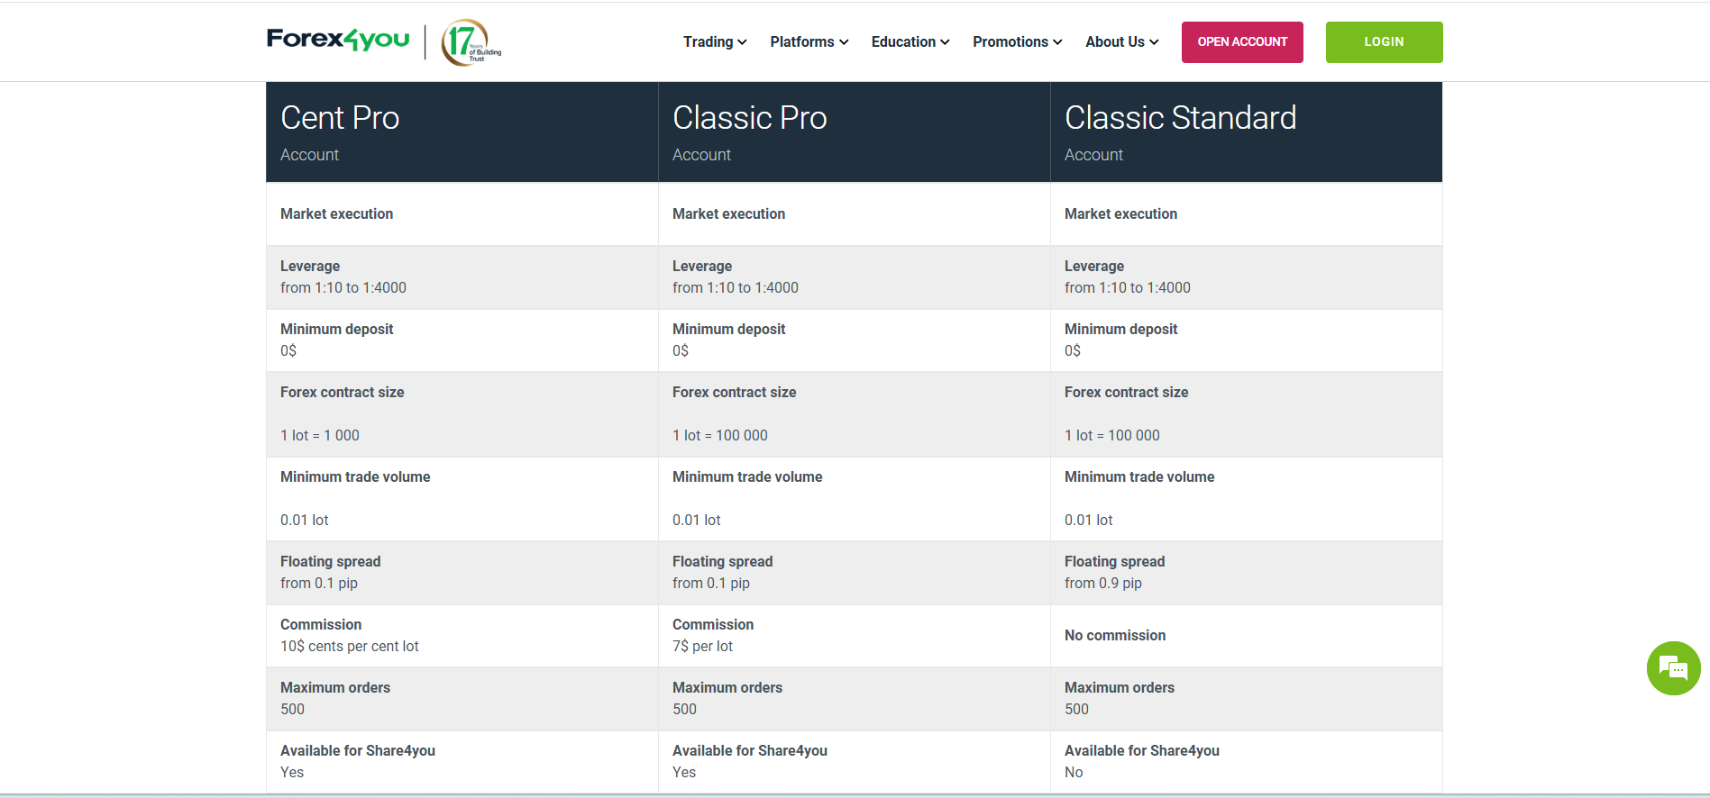The height and width of the screenshot is (798, 1710).
Task: Click the 17 Years of Building Trust badge
Action: pos(470,42)
